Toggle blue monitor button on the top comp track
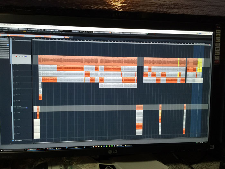This screenshot has width=225, height=169. [26, 56]
